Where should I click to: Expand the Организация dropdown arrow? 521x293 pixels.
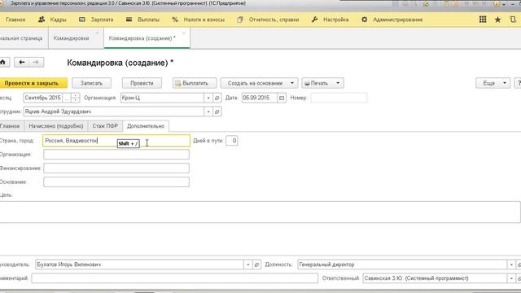pyautogui.click(x=208, y=98)
